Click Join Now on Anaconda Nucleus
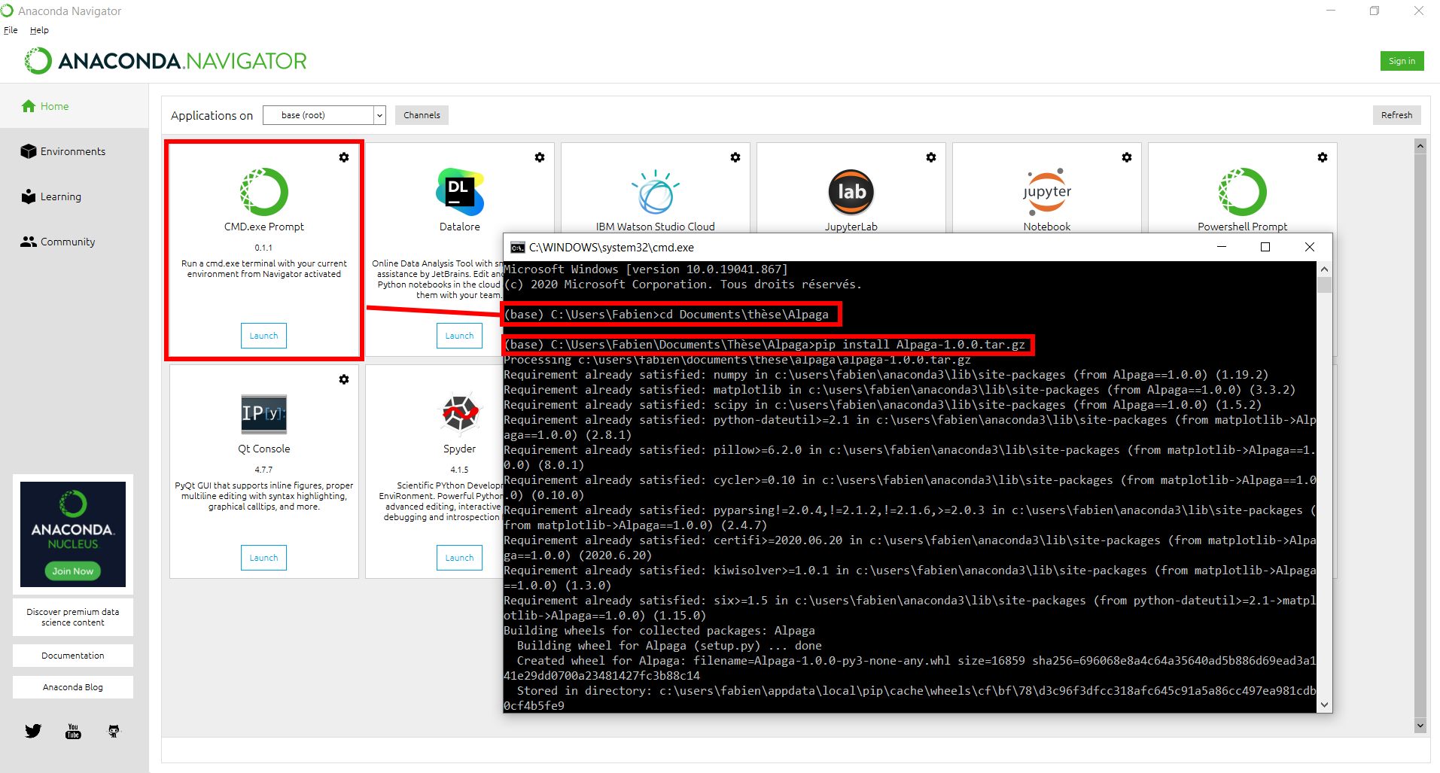 coord(73,571)
